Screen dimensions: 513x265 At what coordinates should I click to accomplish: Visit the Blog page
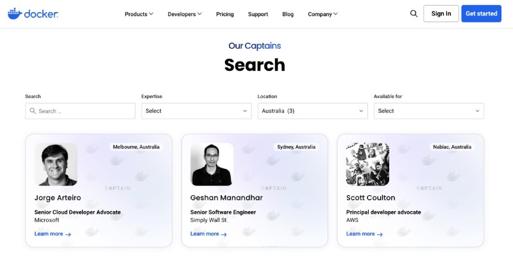(288, 14)
